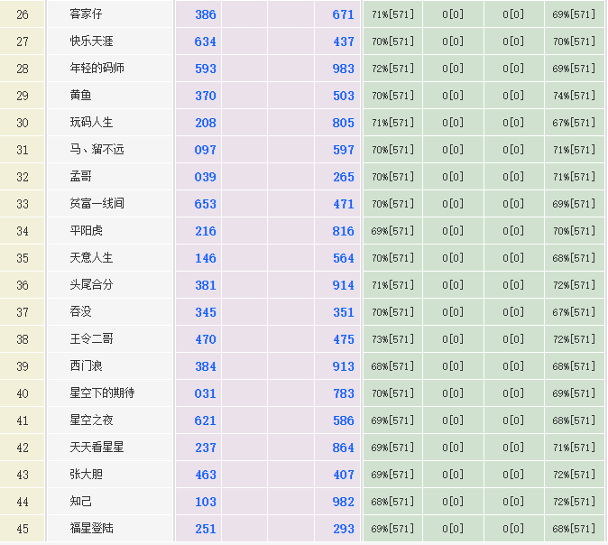Screen dimensions: 608x545
Task: Select the blue number 983
Action: point(344,69)
